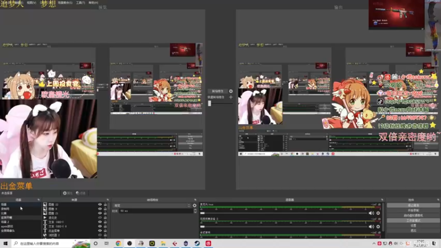Viewport: 441px width, 248px height.
Task: Open File Explorer from the taskbar
Action: (x=163, y=243)
